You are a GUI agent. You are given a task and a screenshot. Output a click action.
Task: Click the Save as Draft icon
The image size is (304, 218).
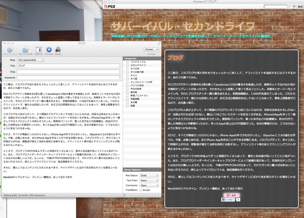coord(26,50)
